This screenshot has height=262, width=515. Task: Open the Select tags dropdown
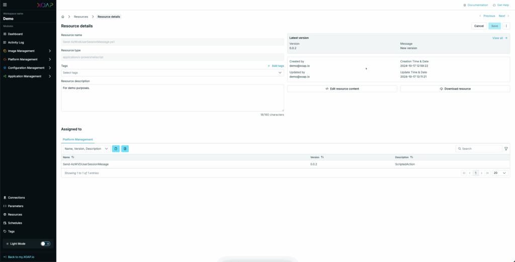pyautogui.click(x=172, y=72)
